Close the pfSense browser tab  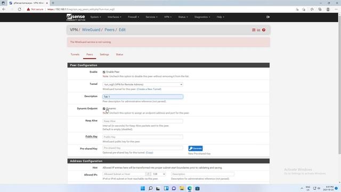pyautogui.click(x=47, y=3)
